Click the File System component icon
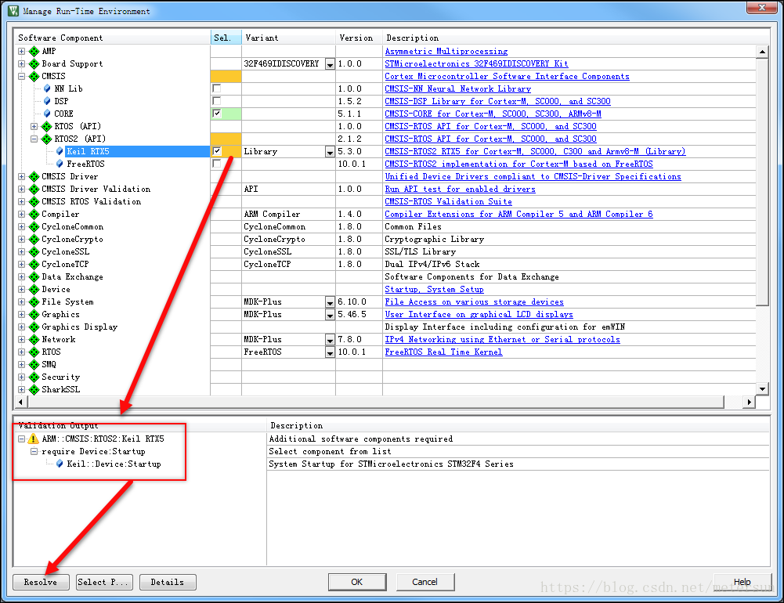This screenshot has height=603, width=784. coord(34,301)
